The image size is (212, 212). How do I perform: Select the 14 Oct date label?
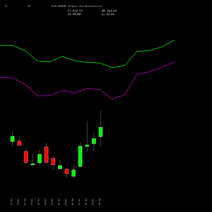[x=25, y=202]
